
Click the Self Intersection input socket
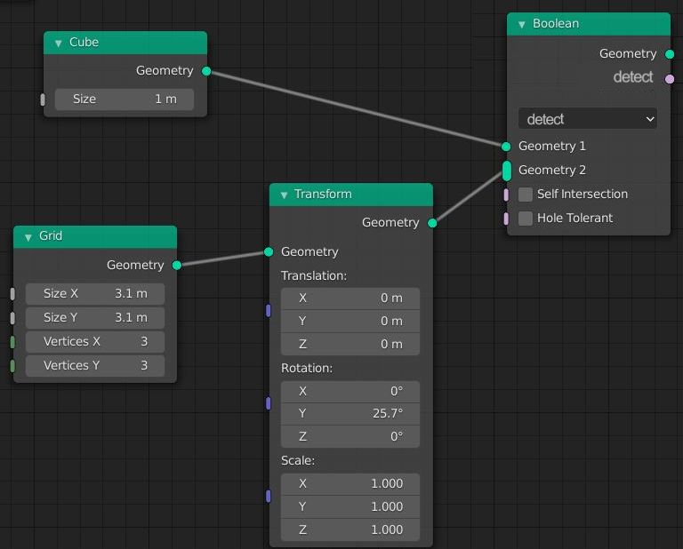pyautogui.click(x=506, y=195)
